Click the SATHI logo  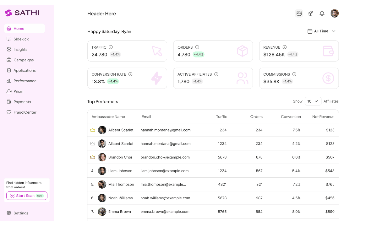pos(22,13)
